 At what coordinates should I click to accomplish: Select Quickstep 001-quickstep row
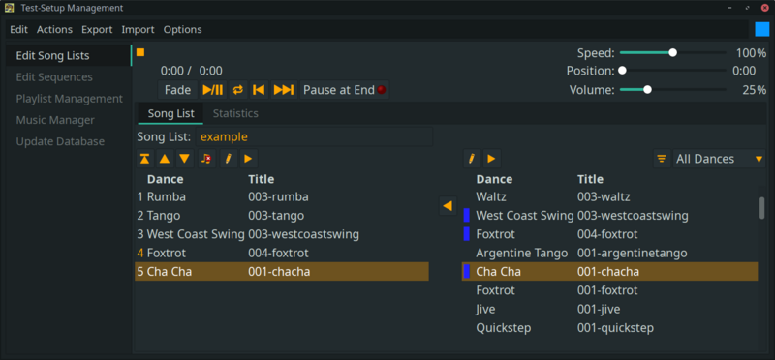tap(609, 328)
